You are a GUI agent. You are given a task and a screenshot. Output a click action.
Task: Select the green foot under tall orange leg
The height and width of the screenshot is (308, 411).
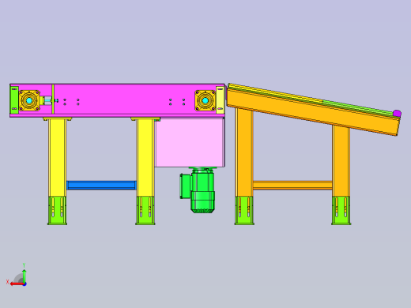(x=244, y=211)
